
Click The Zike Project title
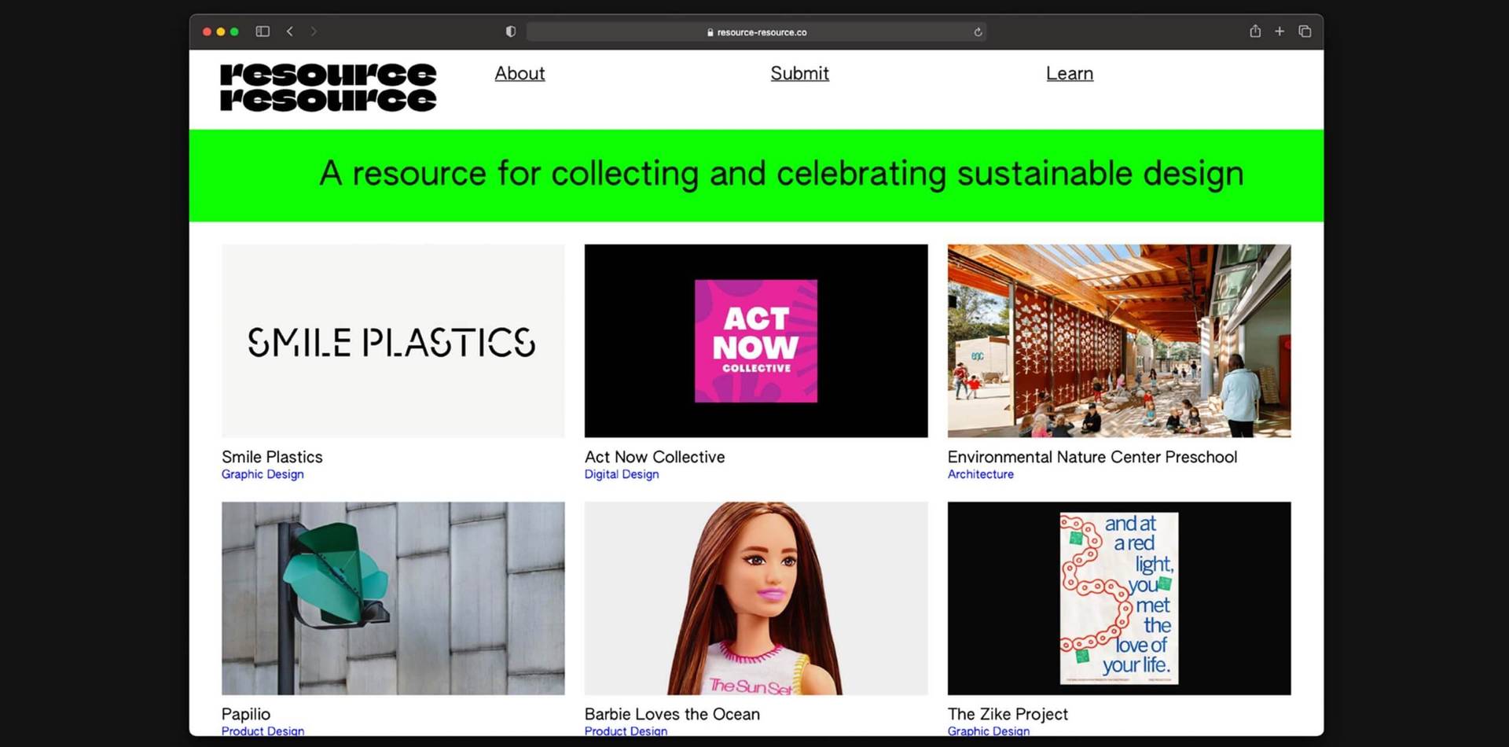pos(1008,714)
